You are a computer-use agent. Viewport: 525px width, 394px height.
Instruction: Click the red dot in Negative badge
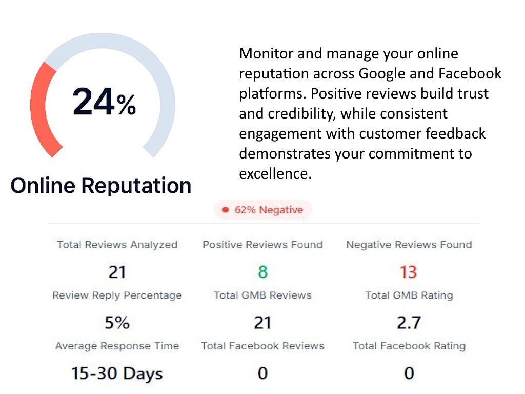[x=225, y=210]
